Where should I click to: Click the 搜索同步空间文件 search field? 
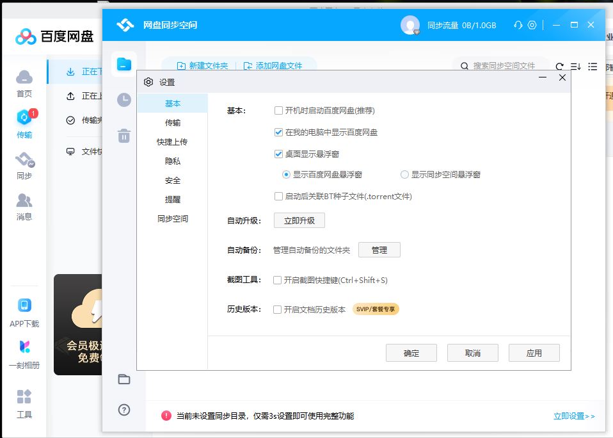[x=500, y=66]
